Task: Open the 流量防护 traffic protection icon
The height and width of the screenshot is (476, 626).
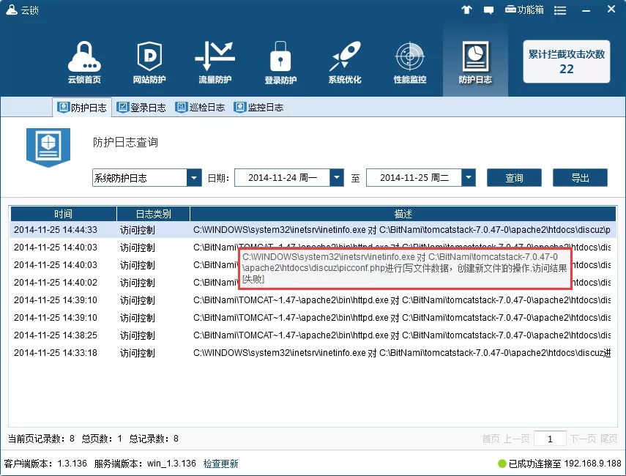Action: (x=215, y=62)
